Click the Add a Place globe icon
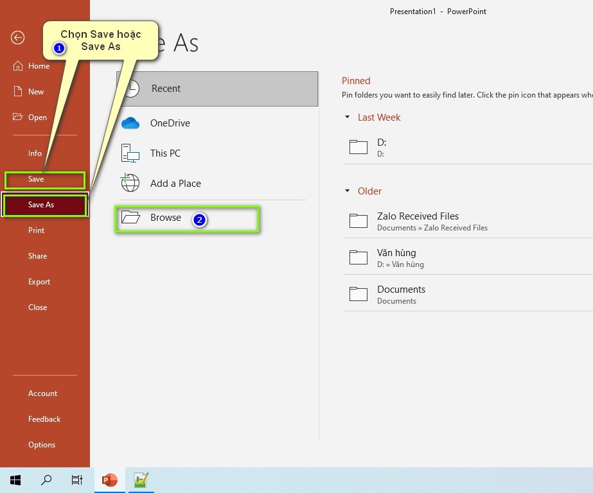This screenshot has height=493, width=593. tap(130, 183)
